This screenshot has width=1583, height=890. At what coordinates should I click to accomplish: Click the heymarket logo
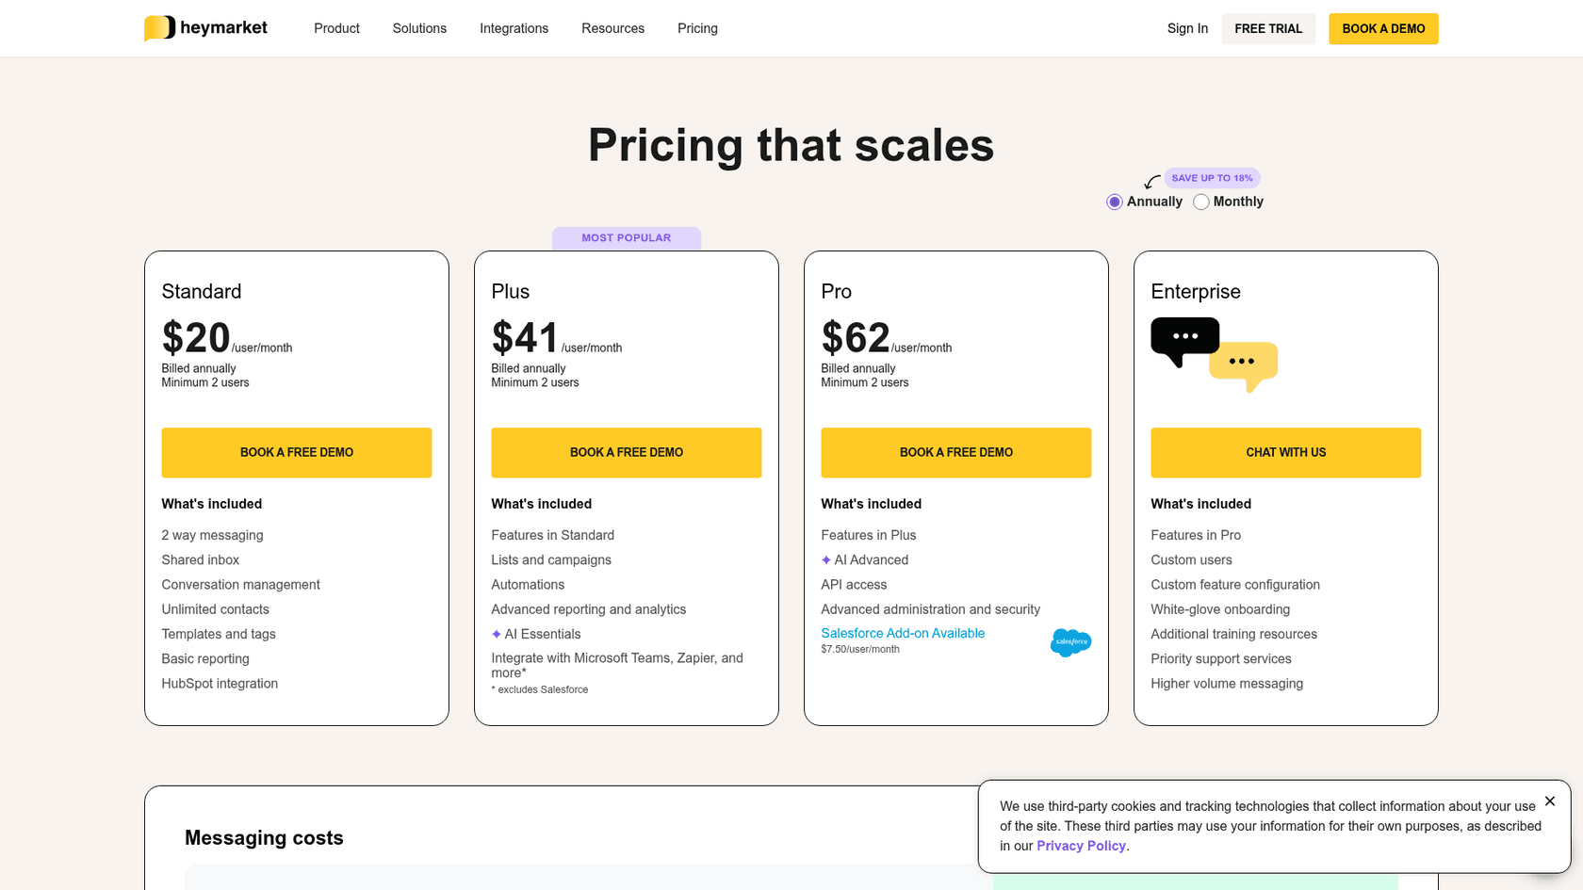[205, 28]
